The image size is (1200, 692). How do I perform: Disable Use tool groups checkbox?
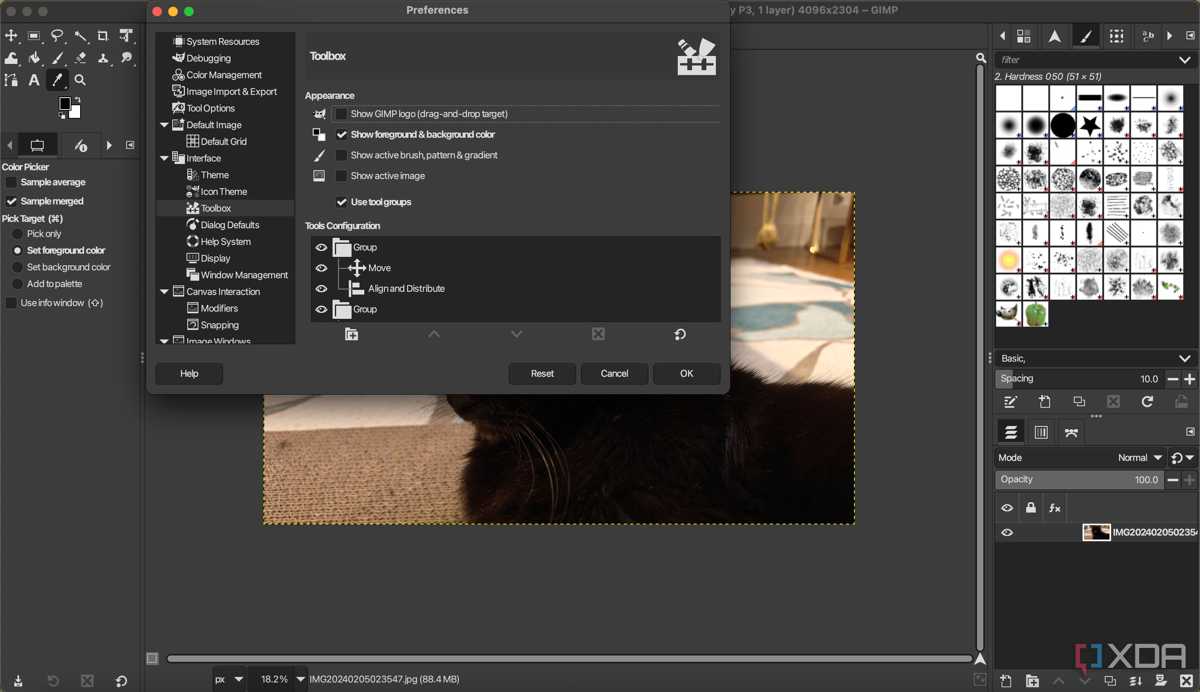pos(340,202)
